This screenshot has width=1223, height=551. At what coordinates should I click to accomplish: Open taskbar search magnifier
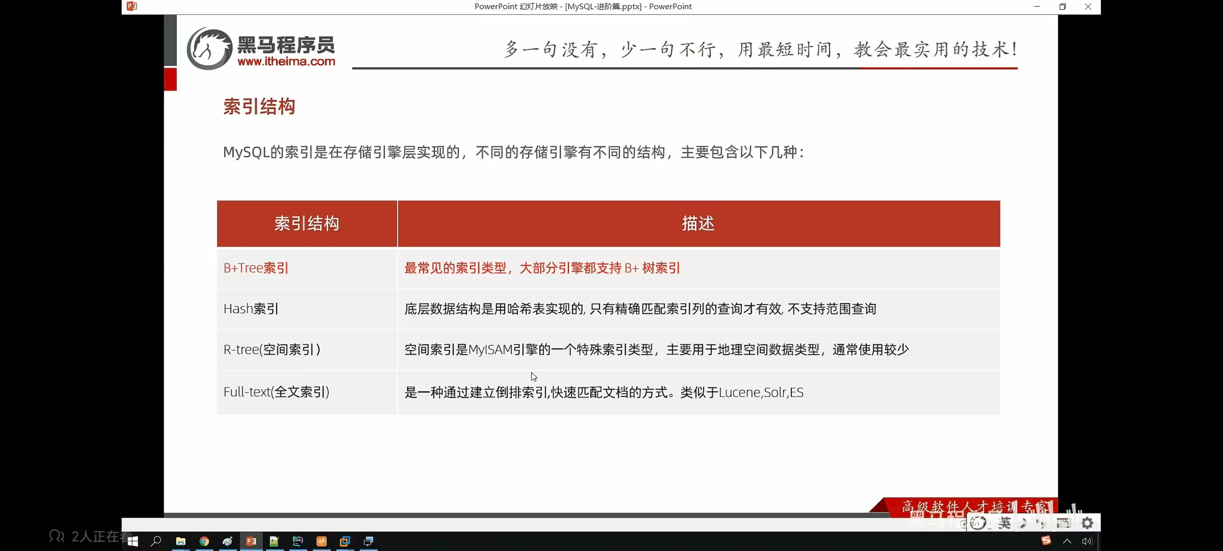(x=156, y=541)
